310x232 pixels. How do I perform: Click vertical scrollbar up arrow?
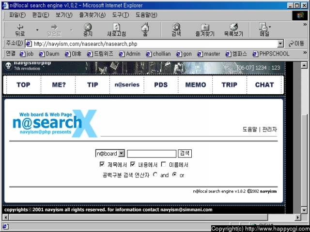[x=304, y=65]
